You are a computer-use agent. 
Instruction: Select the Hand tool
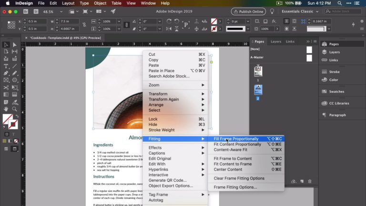click(x=6, y=109)
